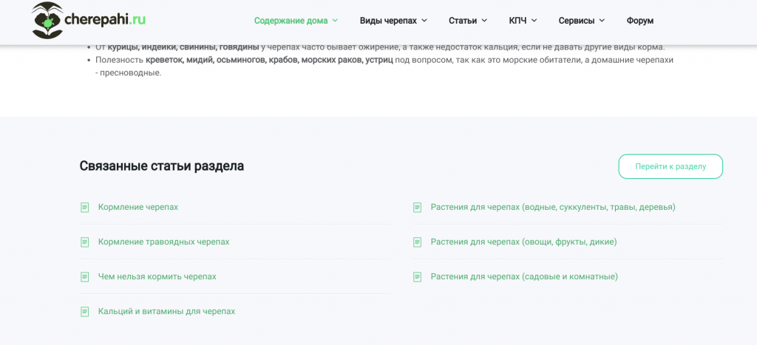Click document icon beside Чем нельзя кормить черепах
The width and height of the screenshot is (757, 345).
pyautogui.click(x=84, y=277)
